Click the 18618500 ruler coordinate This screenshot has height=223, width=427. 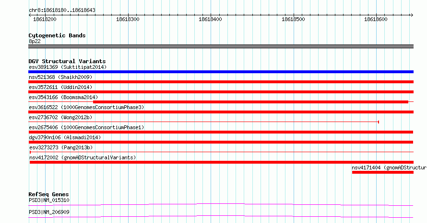(293, 19)
